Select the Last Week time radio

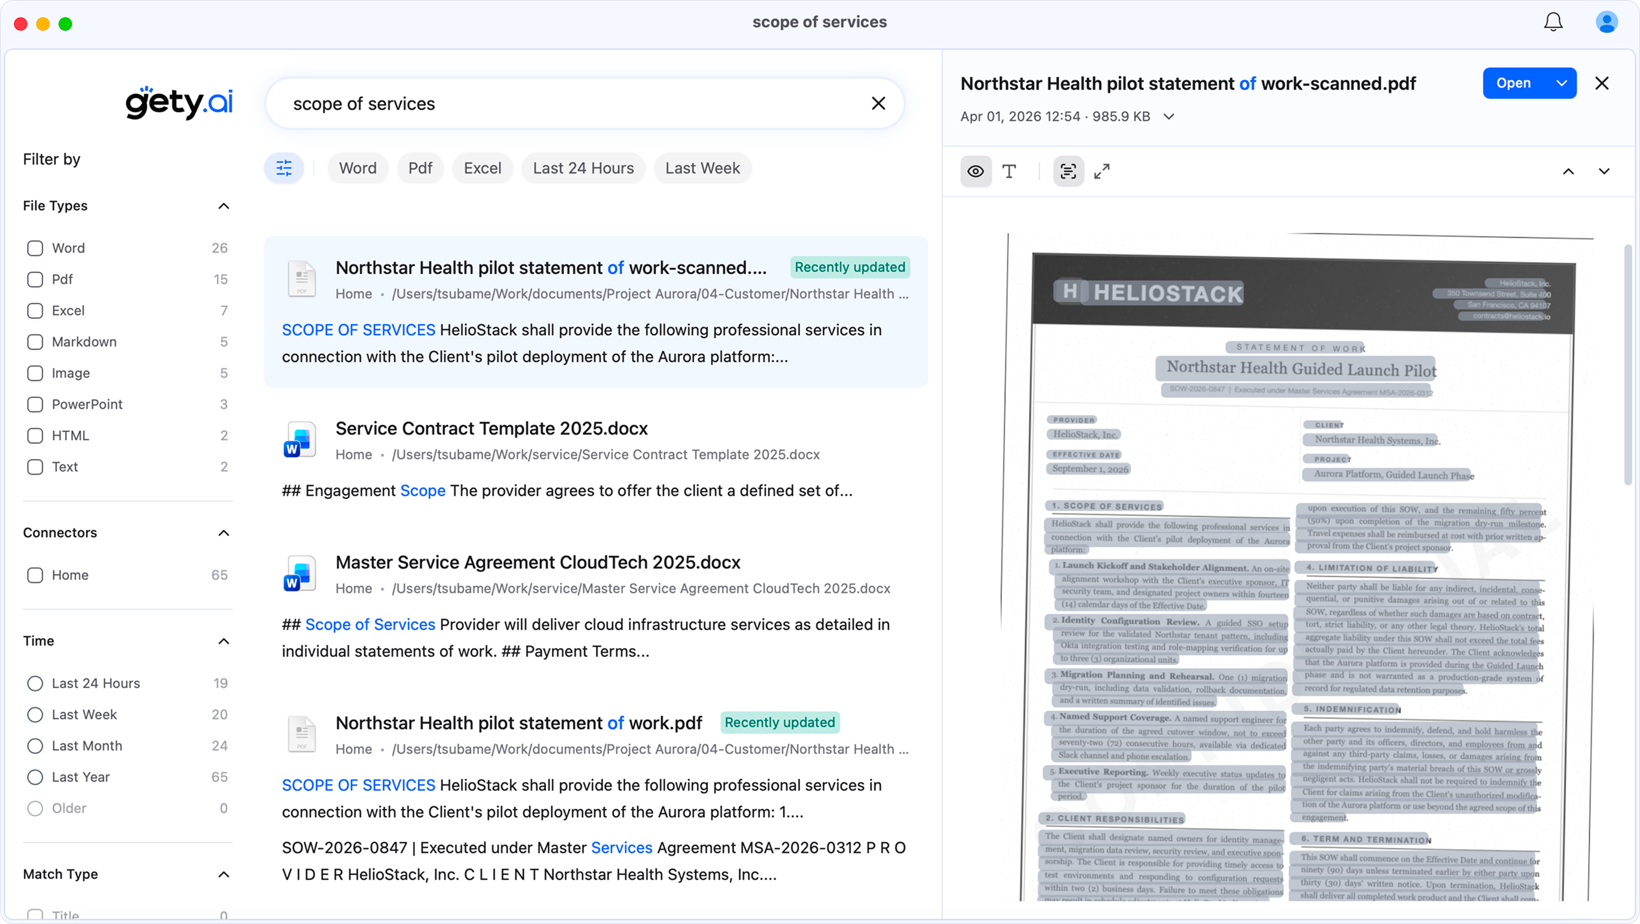(x=35, y=714)
